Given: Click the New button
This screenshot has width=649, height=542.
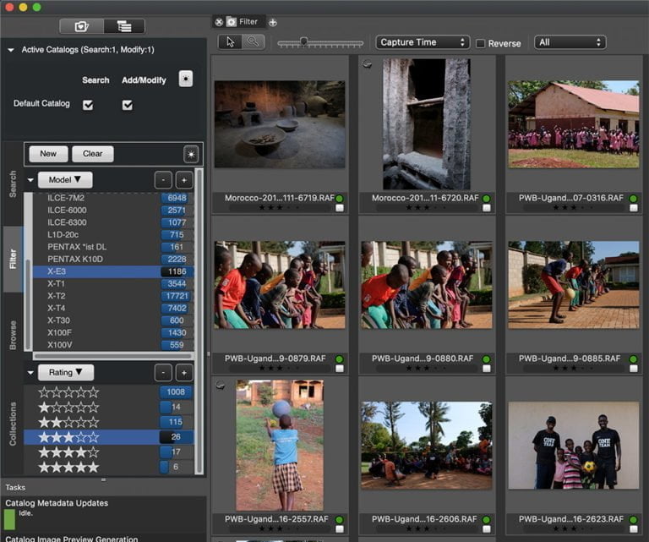Looking at the screenshot, I should pyautogui.click(x=48, y=154).
